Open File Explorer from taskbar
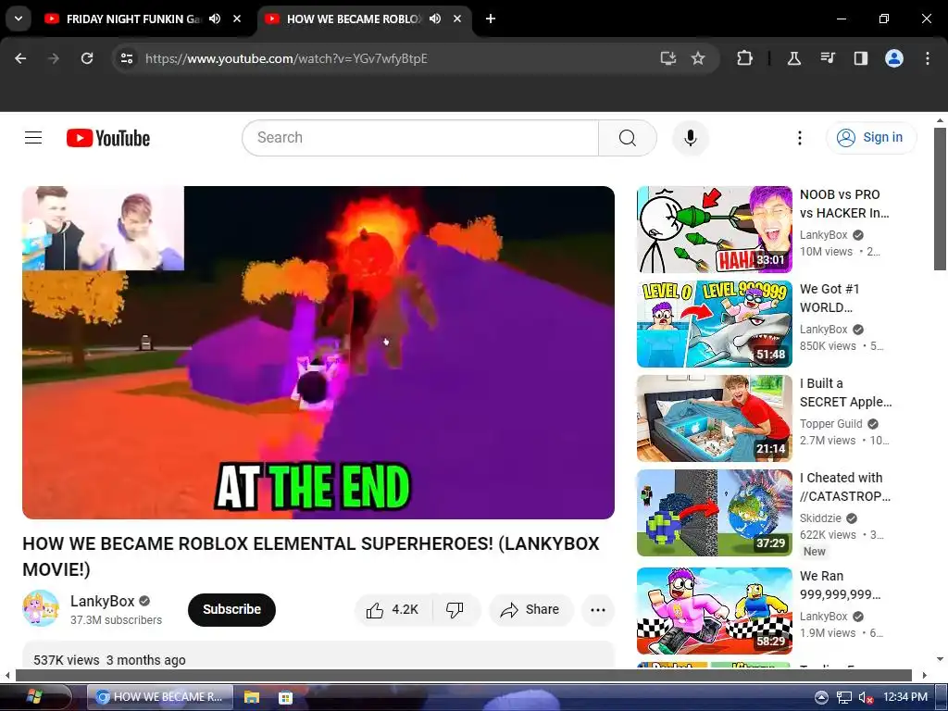 tap(251, 696)
